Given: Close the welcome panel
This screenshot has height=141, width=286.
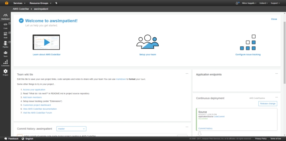Looking at the screenshot, I should coord(274,19).
